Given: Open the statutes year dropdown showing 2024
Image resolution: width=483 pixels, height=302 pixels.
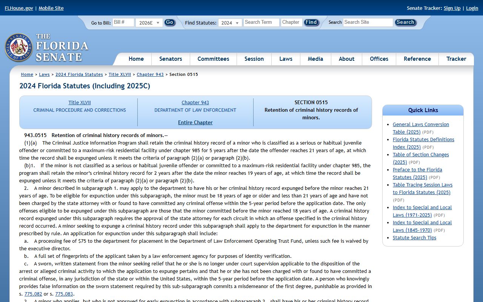Looking at the screenshot, I should coord(230,23).
